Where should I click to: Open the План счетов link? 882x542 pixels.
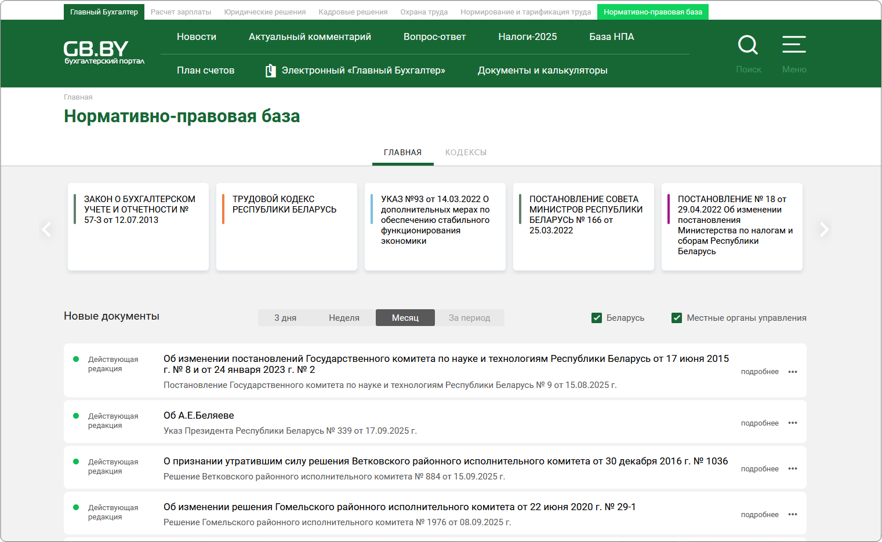[205, 71]
